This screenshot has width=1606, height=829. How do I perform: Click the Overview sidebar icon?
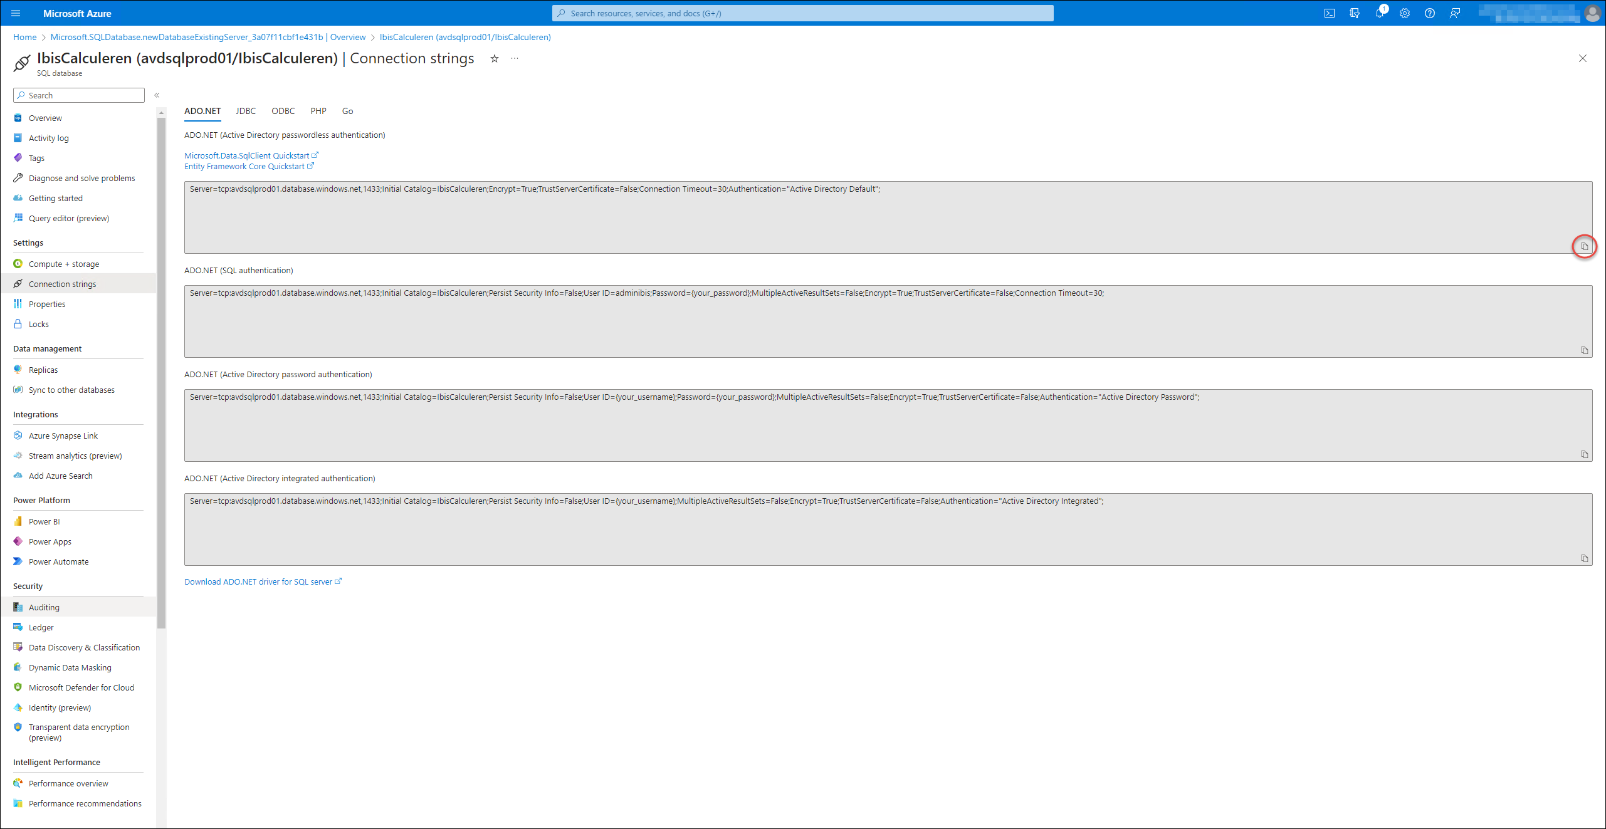click(19, 117)
